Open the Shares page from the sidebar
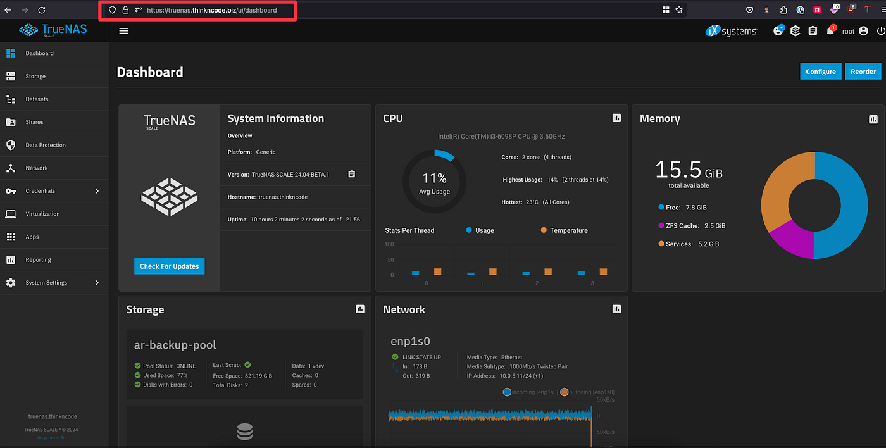Image resolution: width=886 pixels, height=448 pixels. [x=54, y=122]
